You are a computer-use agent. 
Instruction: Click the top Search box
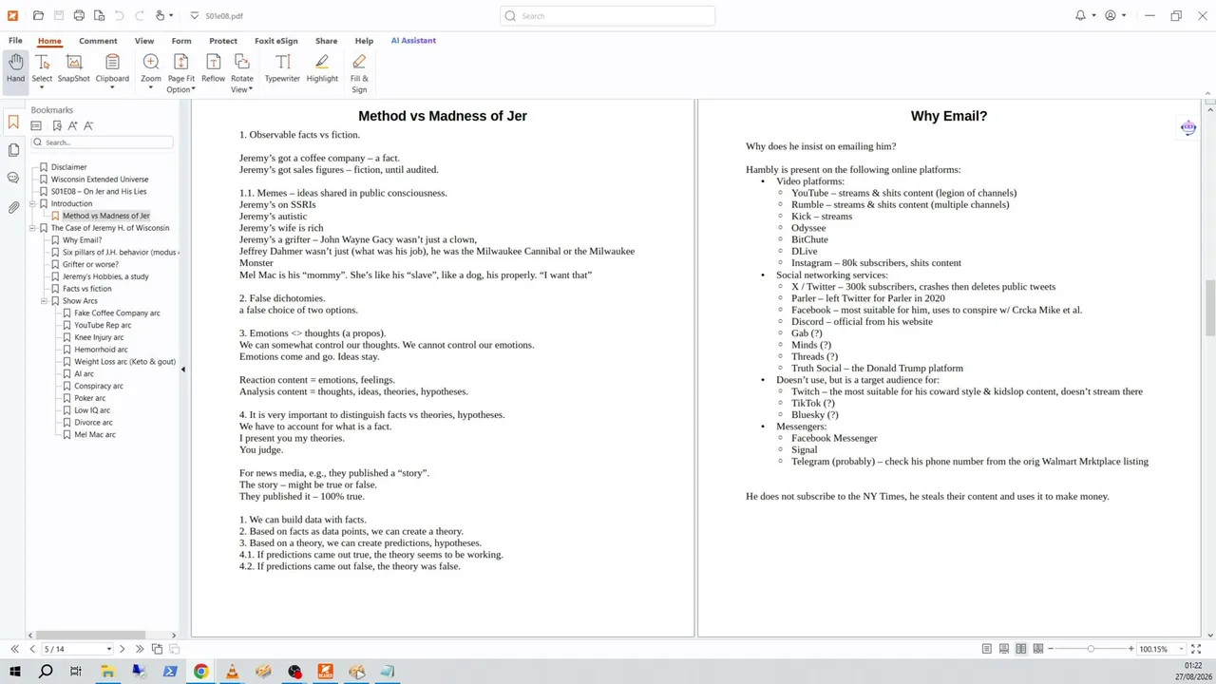coord(608,15)
